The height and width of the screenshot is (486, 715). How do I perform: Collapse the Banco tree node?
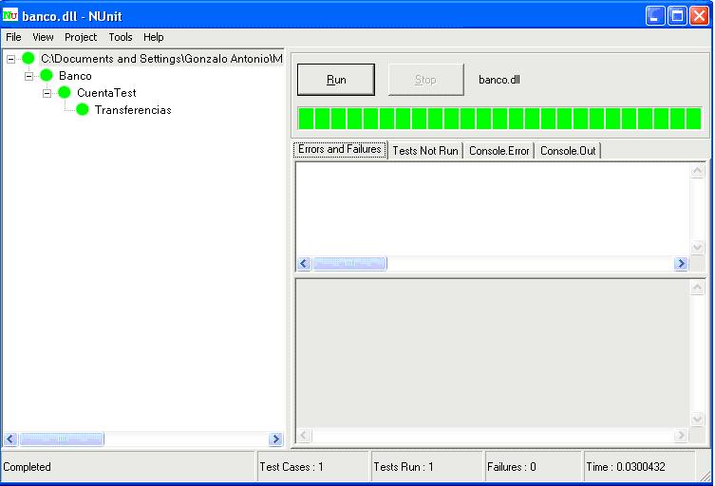(x=28, y=76)
